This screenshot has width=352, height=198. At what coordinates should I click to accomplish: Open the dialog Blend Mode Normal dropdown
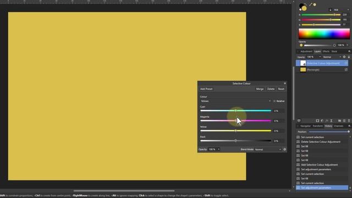(x=268, y=150)
